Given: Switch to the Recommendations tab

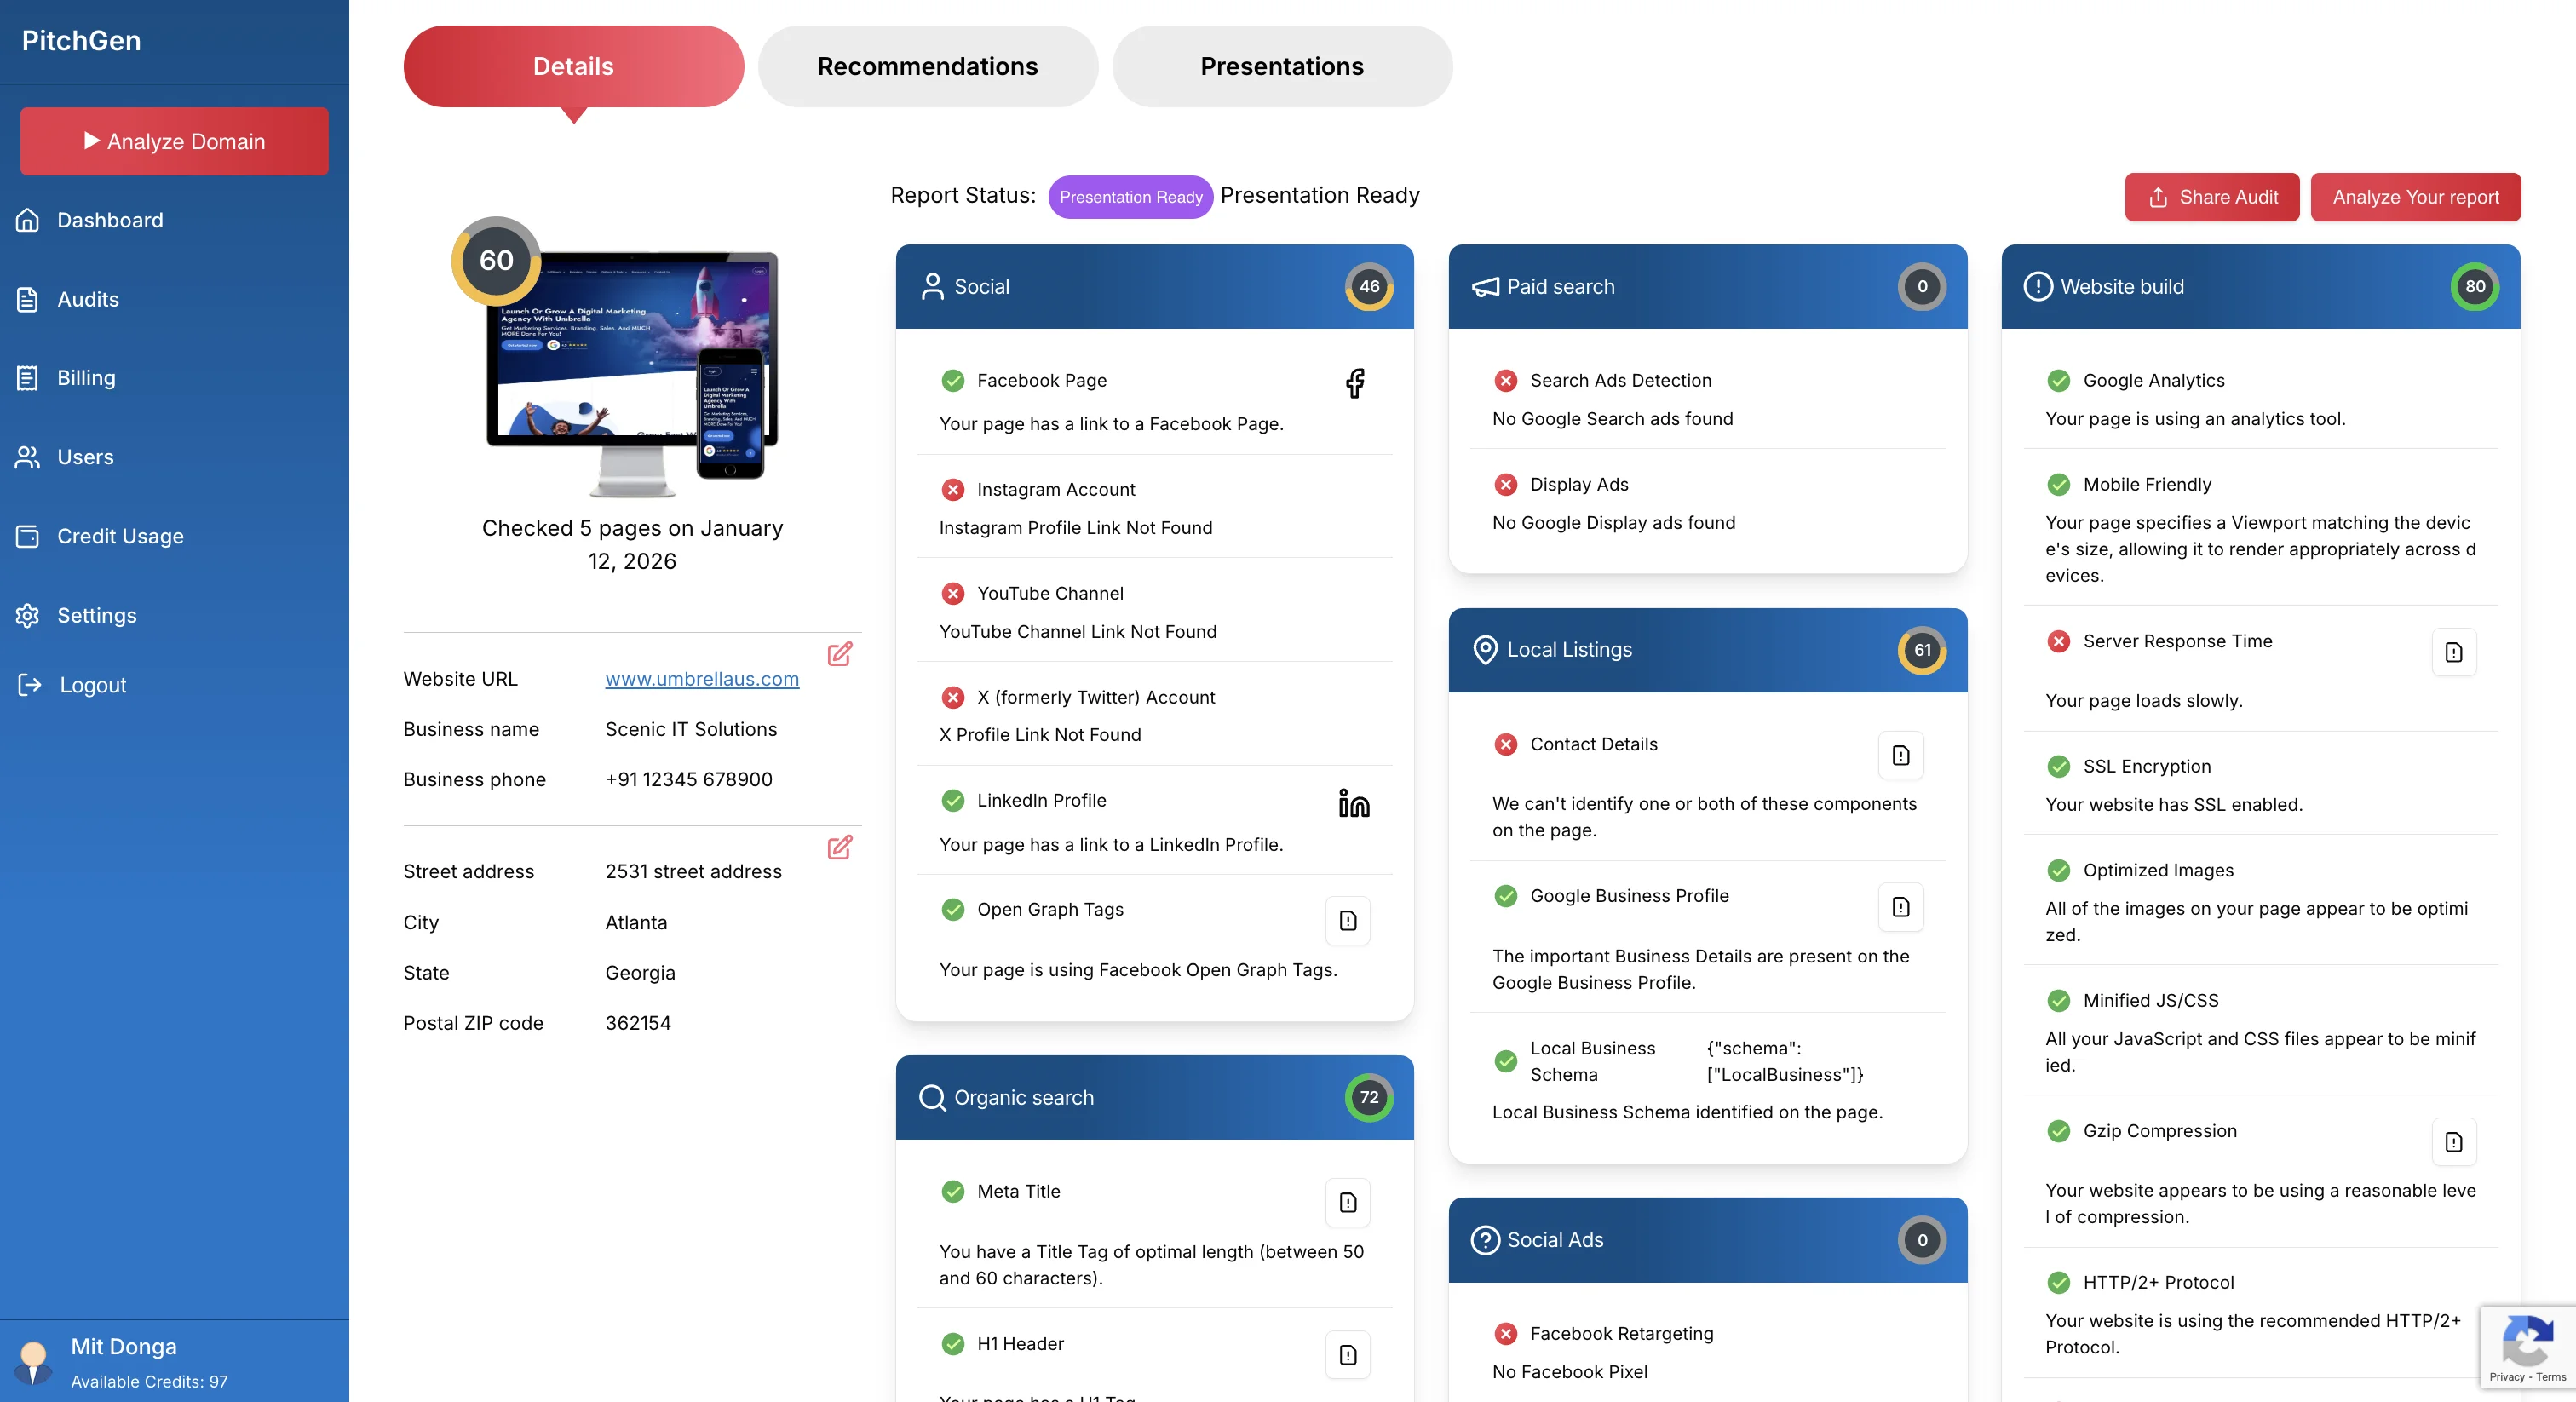Looking at the screenshot, I should [927, 66].
